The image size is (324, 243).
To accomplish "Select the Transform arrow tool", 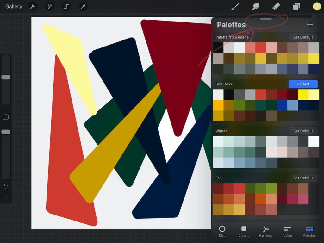I will pos(83,6).
